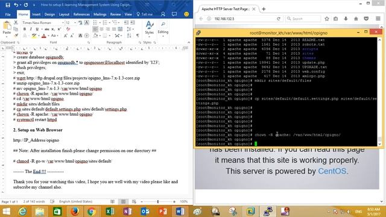Align text right

tap(107, 30)
